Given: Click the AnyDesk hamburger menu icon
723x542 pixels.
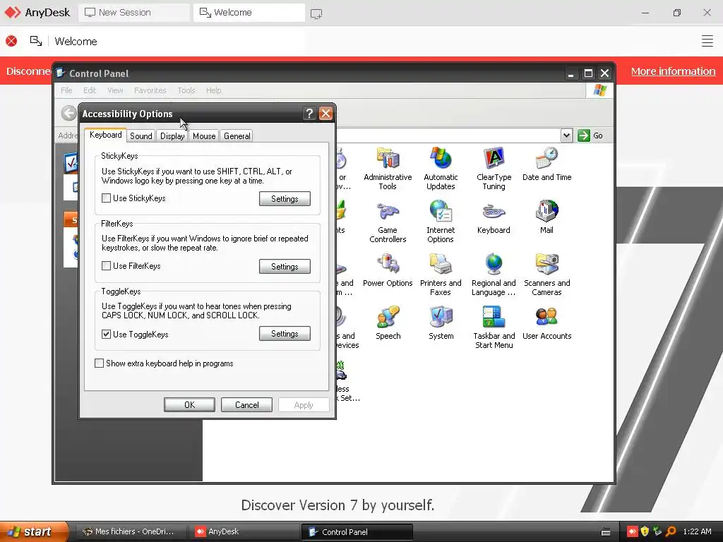Looking at the screenshot, I should pyautogui.click(x=707, y=41).
